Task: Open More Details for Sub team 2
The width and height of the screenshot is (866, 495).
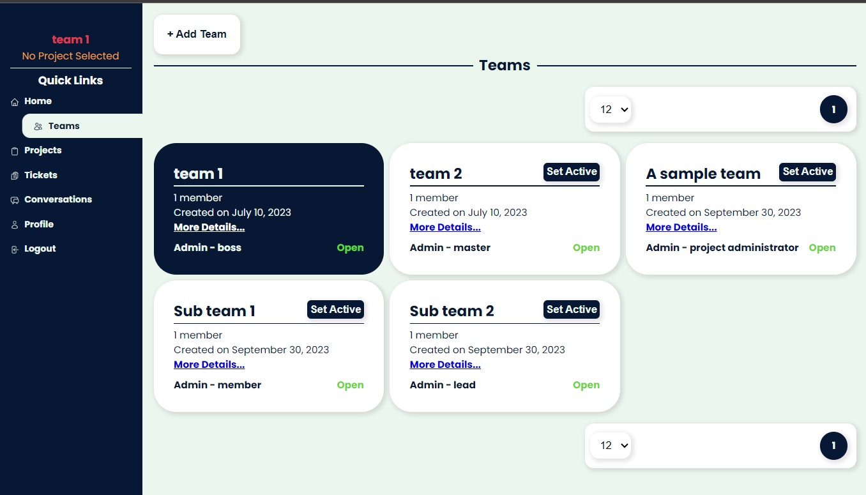Action: click(x=445, y=365)
